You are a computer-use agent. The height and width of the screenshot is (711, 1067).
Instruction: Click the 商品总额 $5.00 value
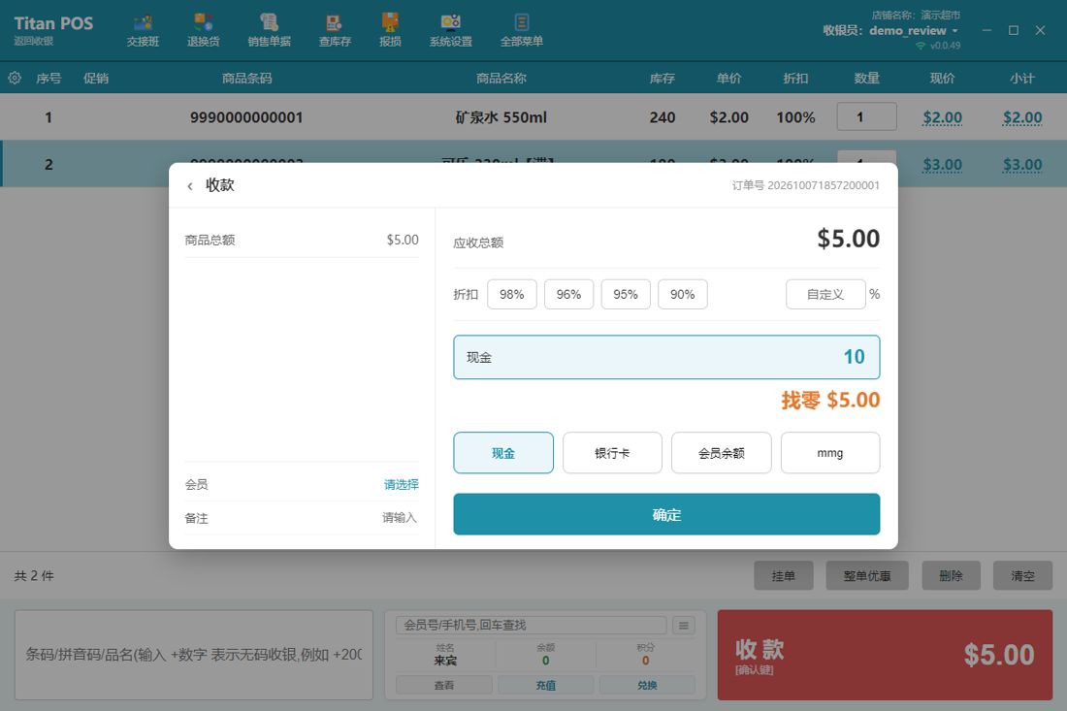coord(403,241)
